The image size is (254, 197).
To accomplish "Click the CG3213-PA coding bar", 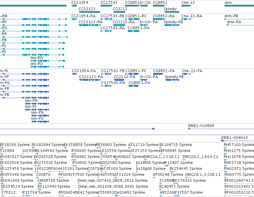I will click(119, 80).
